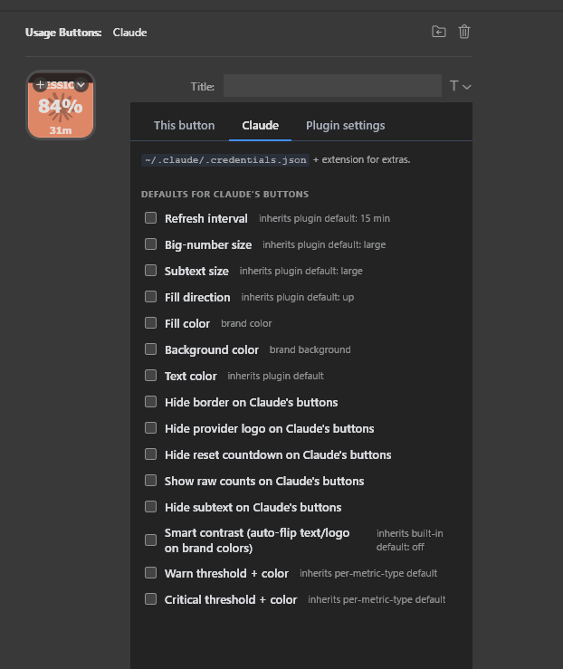Image resolution: width=563 pixels, height=669 pixels.
Task: Check the Background color checkbox
Action: [x=150, y=349]
